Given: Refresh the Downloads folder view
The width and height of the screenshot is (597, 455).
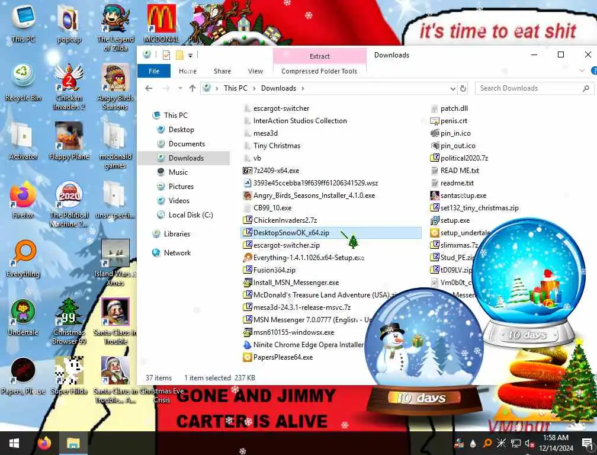Looking at the screenshot, I should [x=463, y=88].
